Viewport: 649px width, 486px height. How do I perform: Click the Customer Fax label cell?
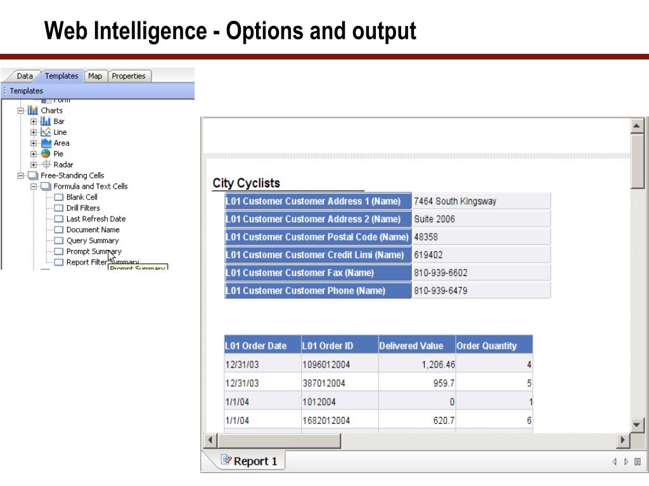(318, 273)
